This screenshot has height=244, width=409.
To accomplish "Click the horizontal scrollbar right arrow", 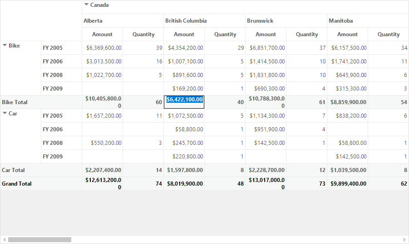I will coord(404,239).
